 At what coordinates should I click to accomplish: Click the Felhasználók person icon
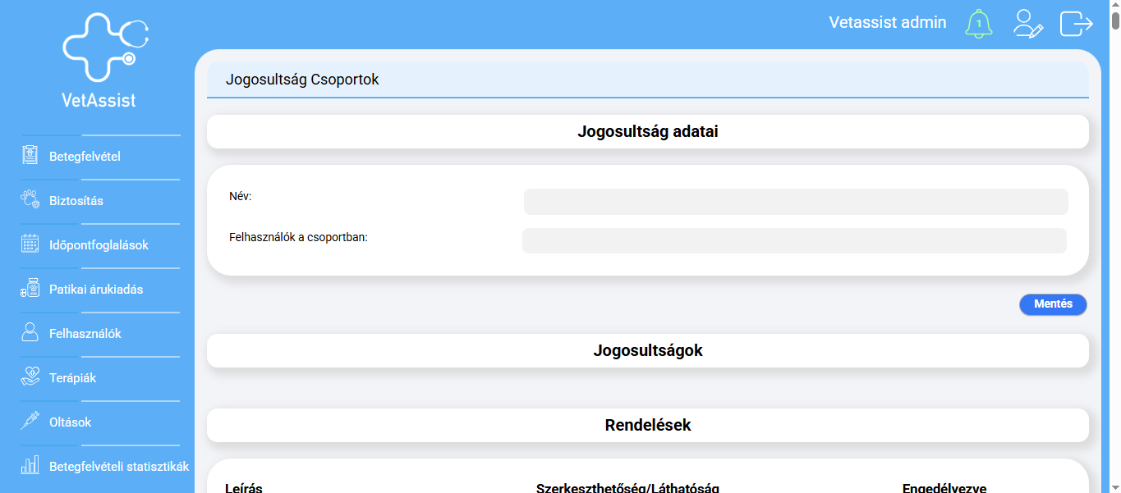point(30,333)
